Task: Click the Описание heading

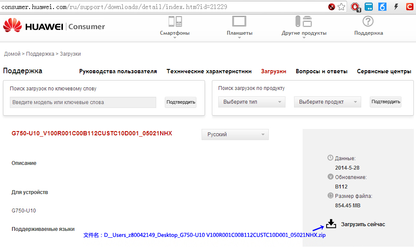Action: pos(24,163)
